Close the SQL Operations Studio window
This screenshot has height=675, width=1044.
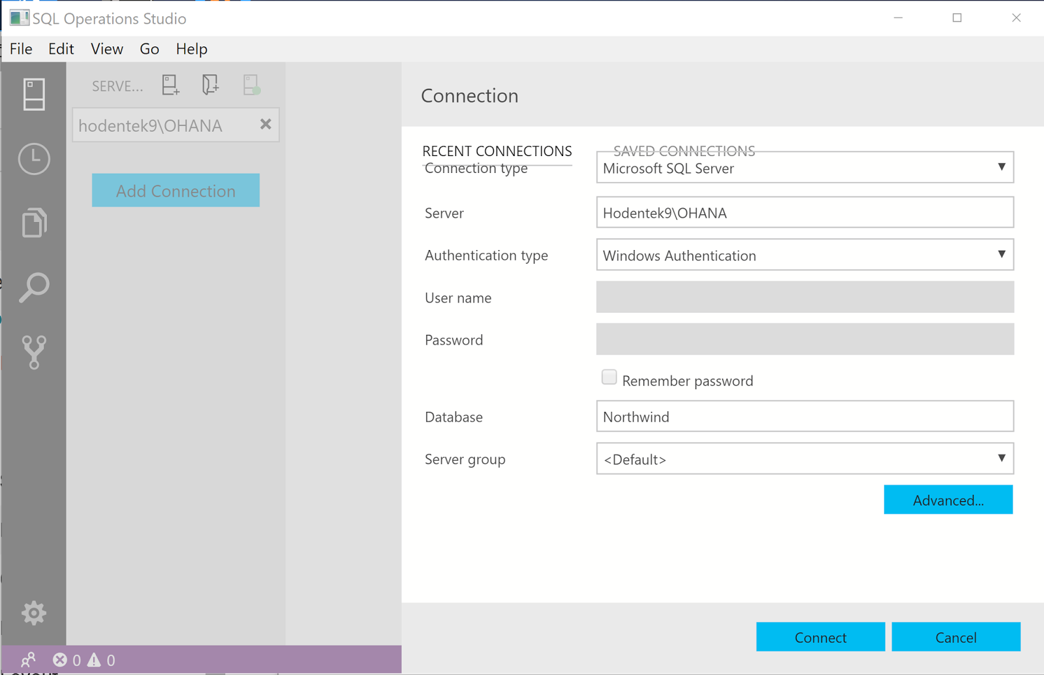(x=1016, y=18)
